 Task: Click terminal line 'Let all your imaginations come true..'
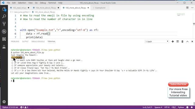tap(30, 73)
